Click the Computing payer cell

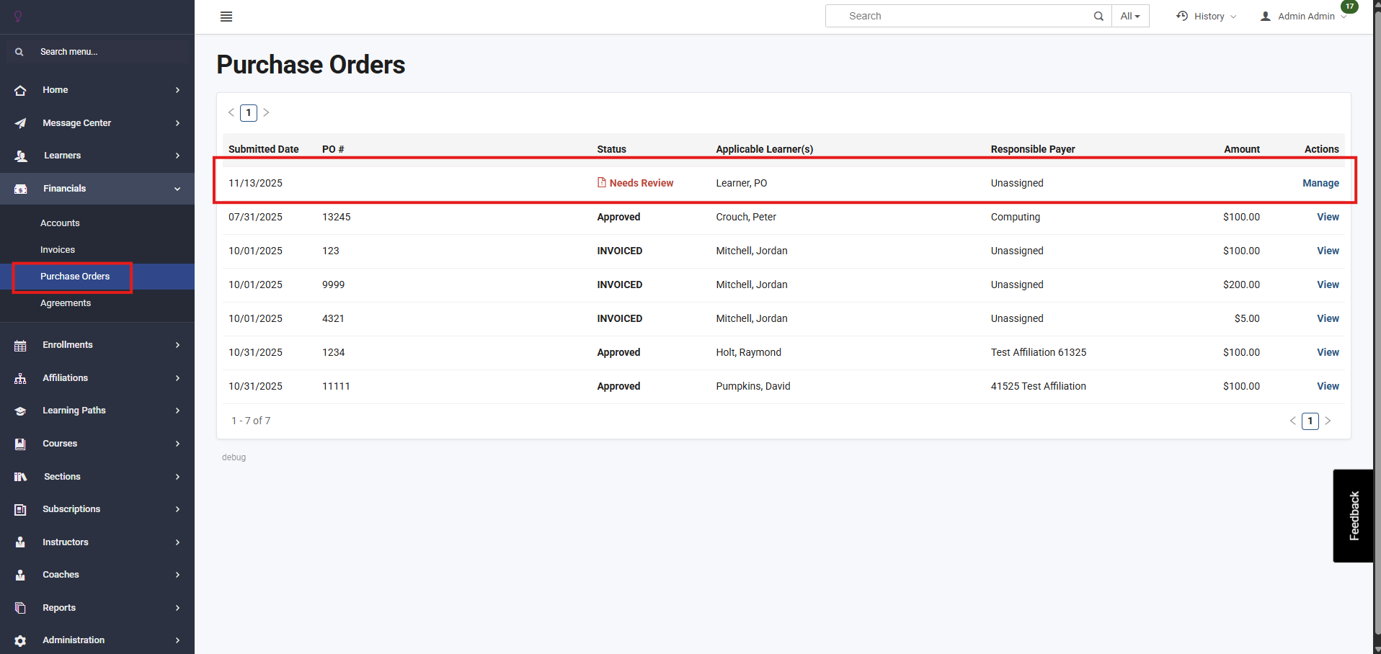tap(1015, 217)
